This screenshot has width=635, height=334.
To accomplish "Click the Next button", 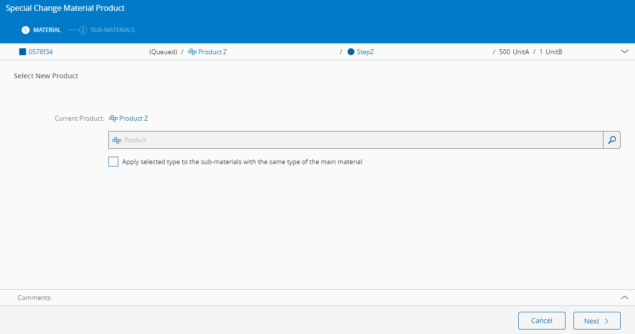I will pos(597,321).
